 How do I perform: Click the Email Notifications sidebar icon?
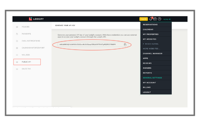click(x=17, y=41)
